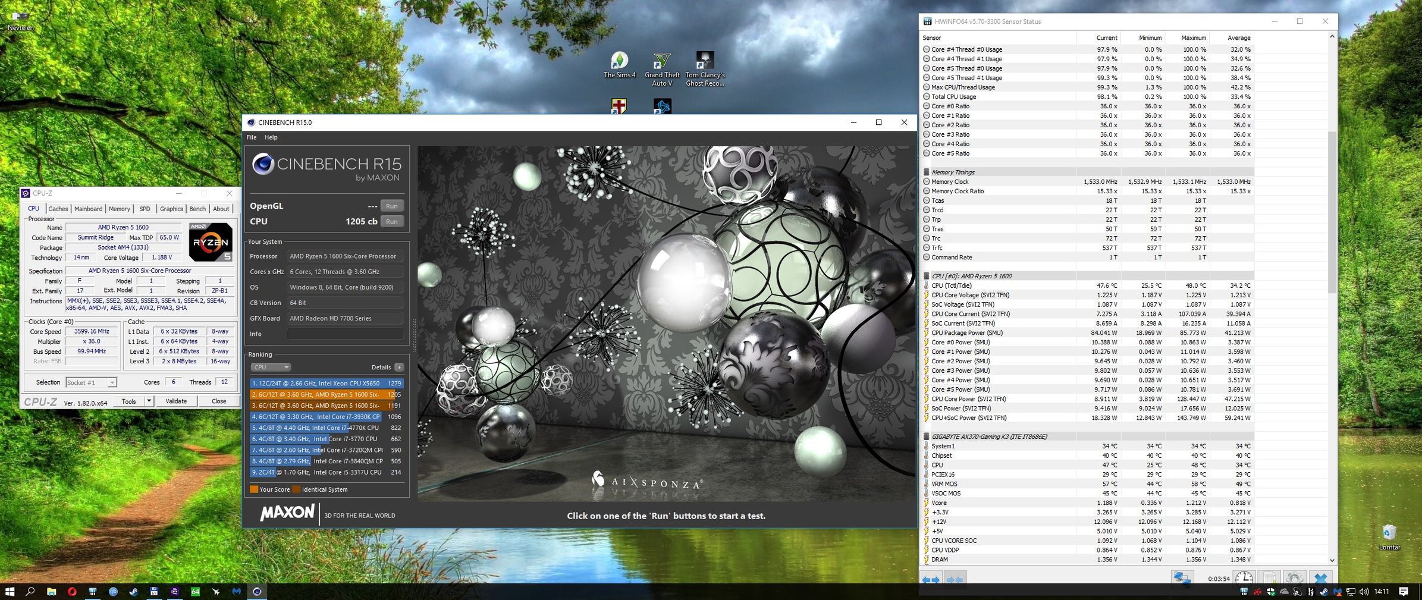Collapse the Memory Timings sensor group
This screenshot has width=1422, height=600.
(x=926, y=172)
